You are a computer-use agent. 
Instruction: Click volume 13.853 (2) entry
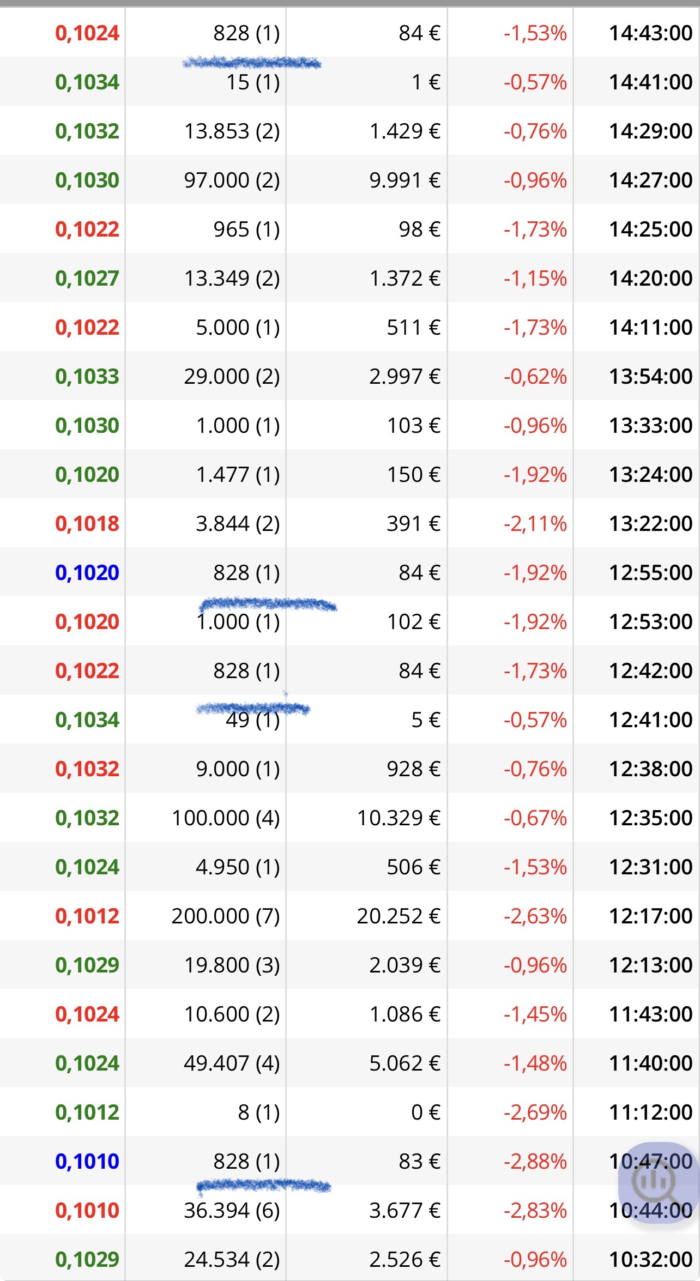point(232,131)
